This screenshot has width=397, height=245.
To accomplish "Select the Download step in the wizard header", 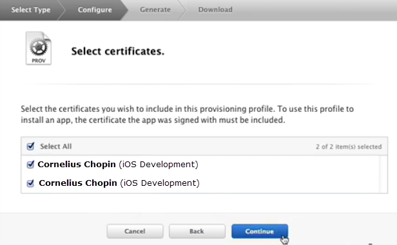I will coord(215,10).
